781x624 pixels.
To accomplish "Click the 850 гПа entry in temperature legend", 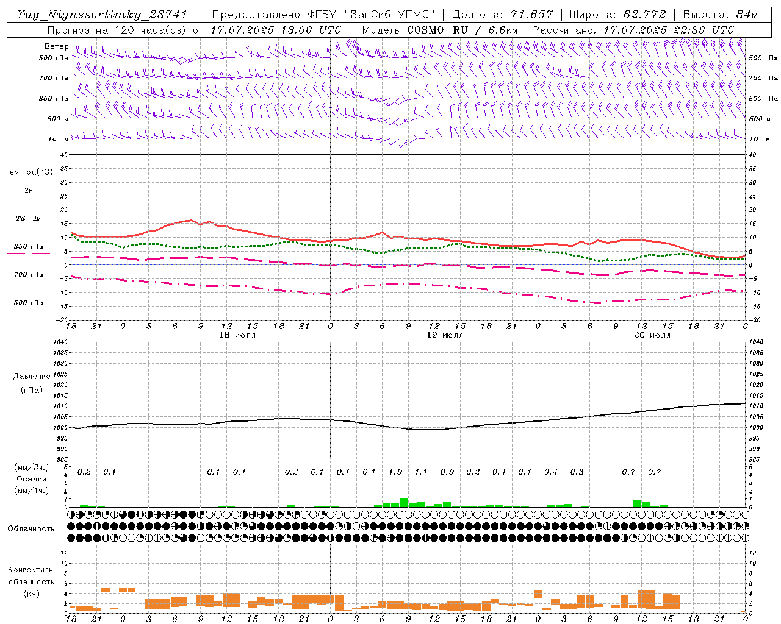I will tap(29, 247).
